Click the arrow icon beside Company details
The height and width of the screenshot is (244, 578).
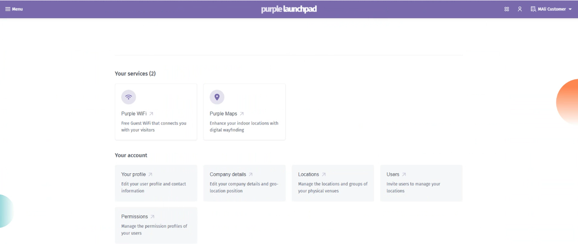pyautogui.click(x=251, y=174)
